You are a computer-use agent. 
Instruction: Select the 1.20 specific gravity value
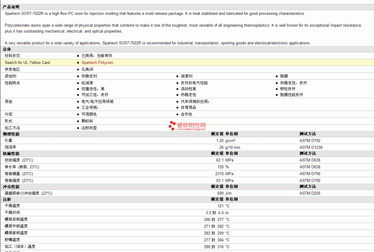pyautogui.click(x=220, y=140)
